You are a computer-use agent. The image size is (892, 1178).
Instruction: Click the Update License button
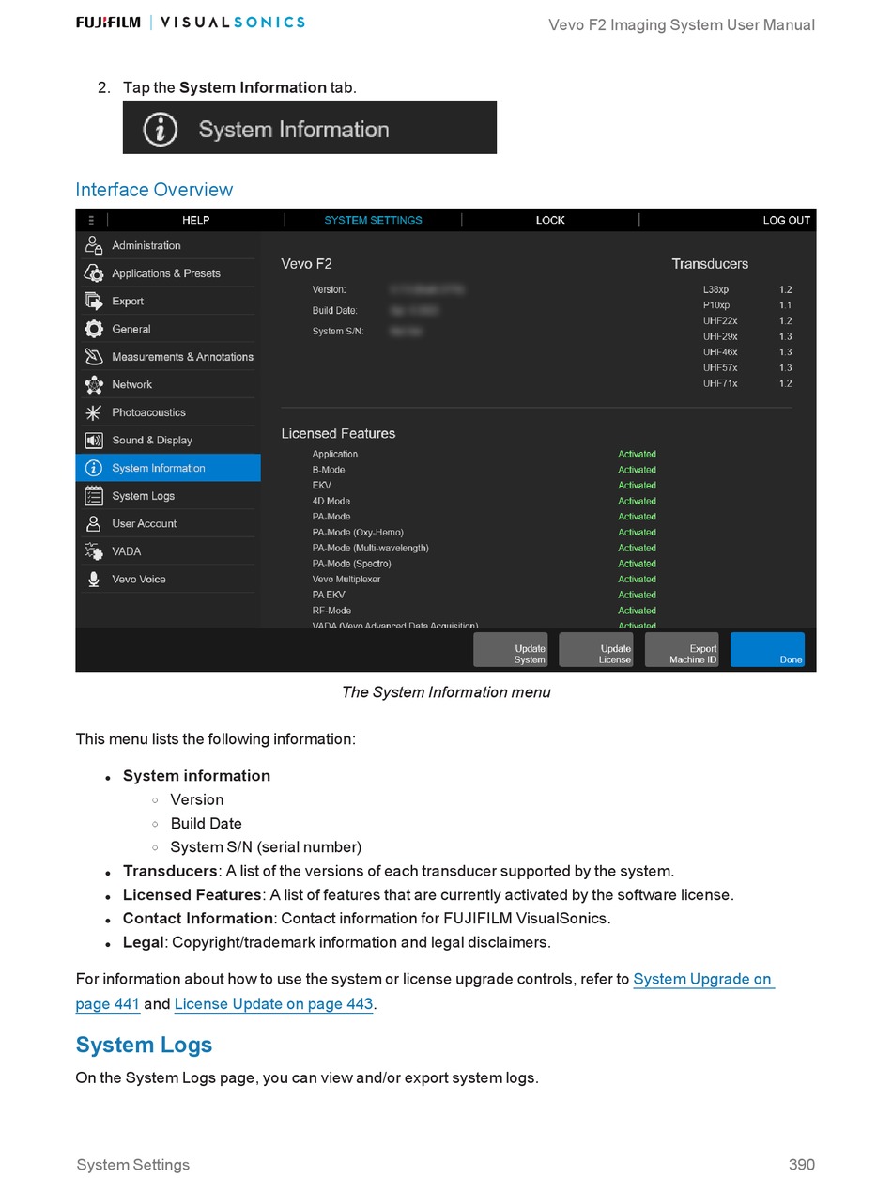(x=596, y=649)
